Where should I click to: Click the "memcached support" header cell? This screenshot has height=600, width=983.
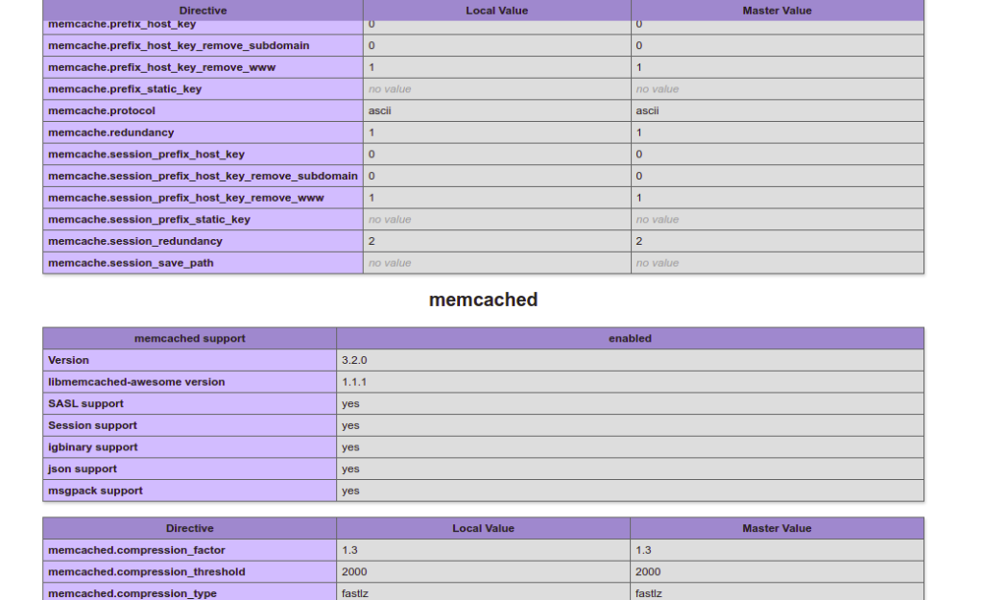click(189, 339)
